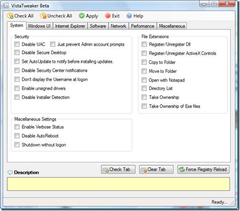Enable Shutdown without logon checkbox

click(17, 145)
